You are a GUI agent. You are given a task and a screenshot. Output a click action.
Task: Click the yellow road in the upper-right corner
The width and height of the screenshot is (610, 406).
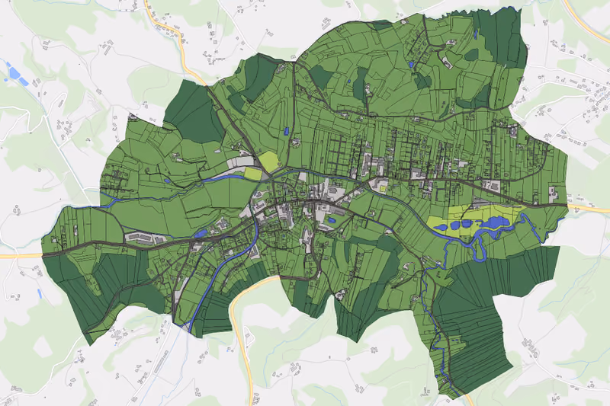[x=587, y=20]
